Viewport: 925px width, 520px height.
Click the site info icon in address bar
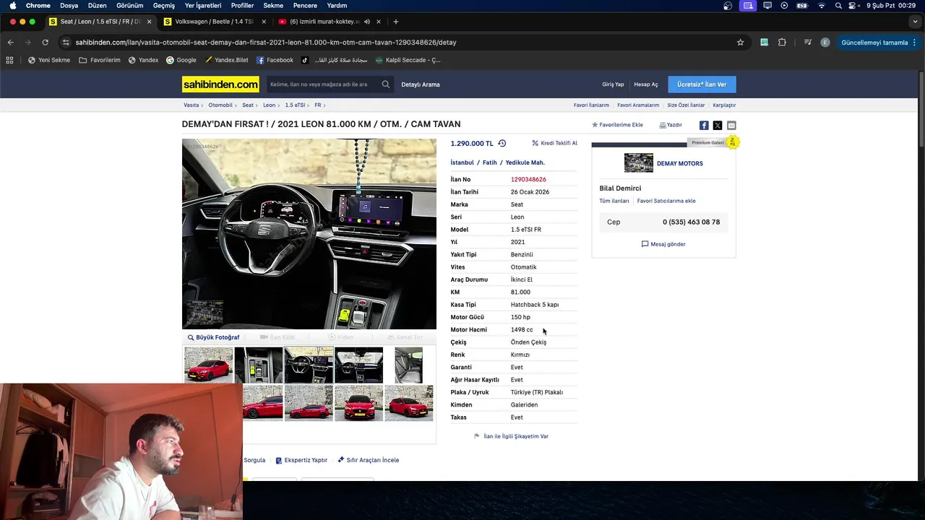coord(66,42)
